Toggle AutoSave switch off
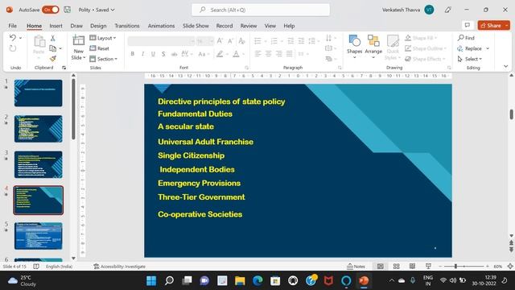The width and height of the screenshot is (515, 290). (x=50, y=10)
